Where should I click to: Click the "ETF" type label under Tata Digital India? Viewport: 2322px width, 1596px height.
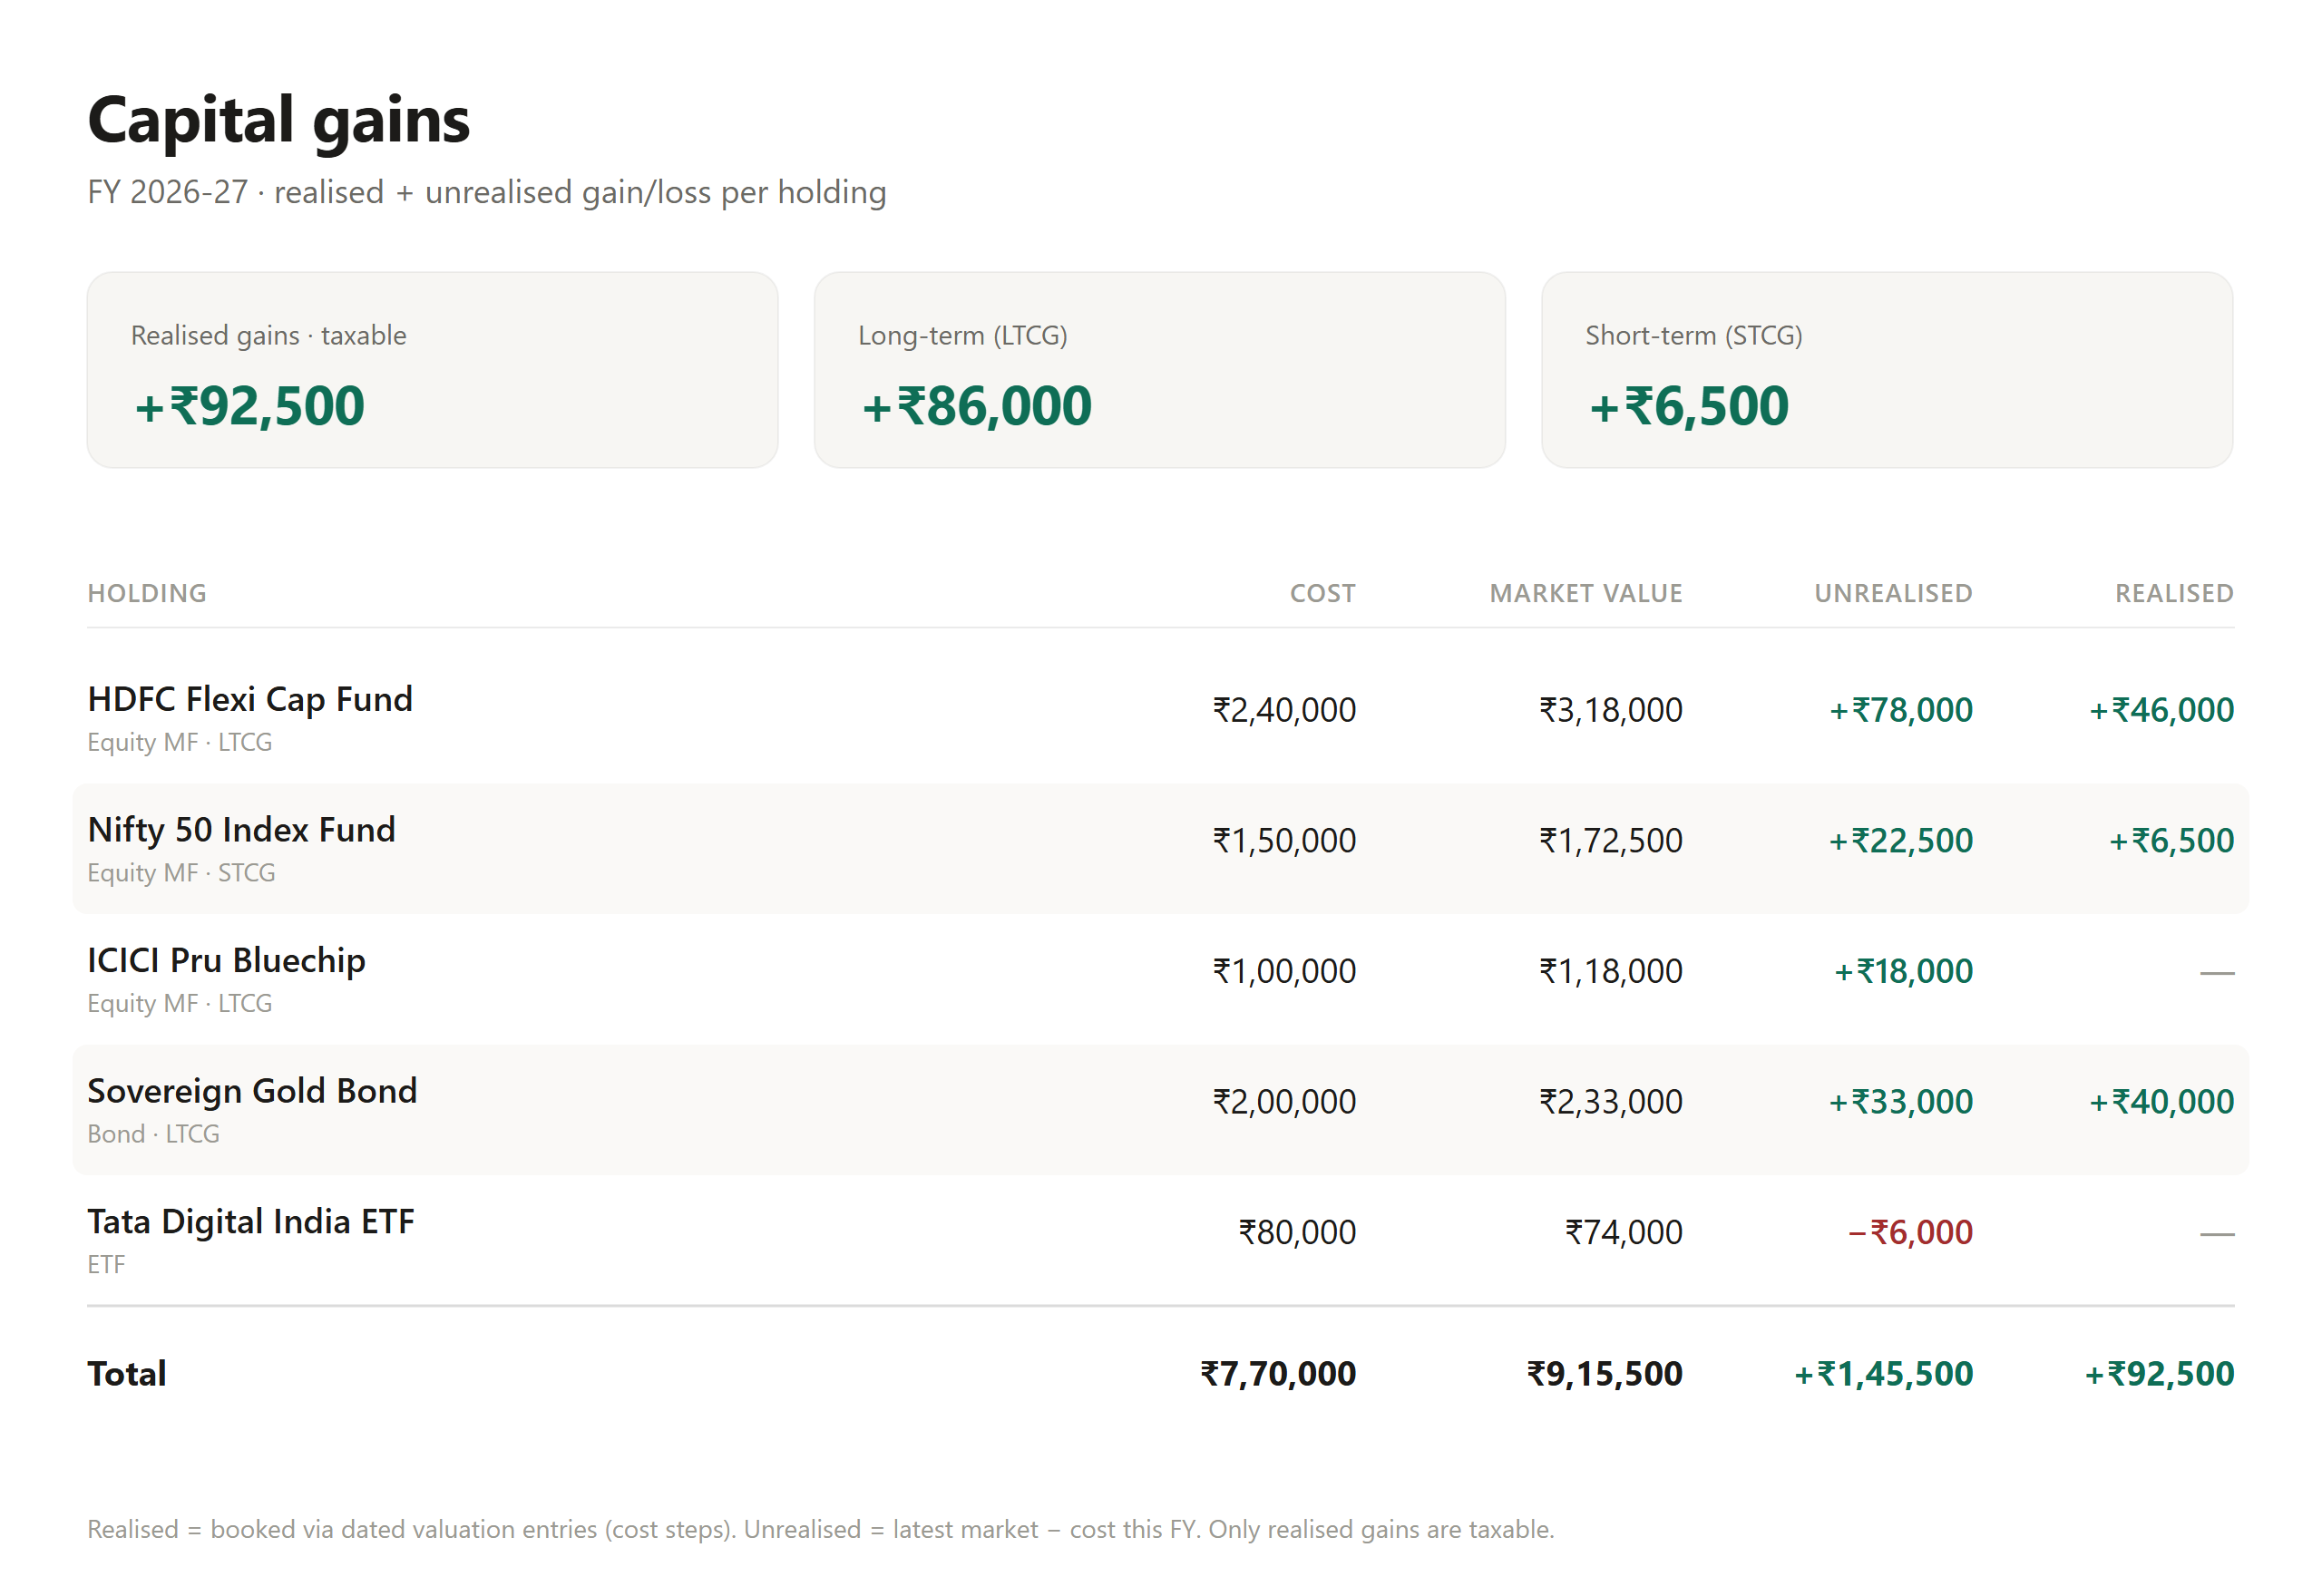(x=106, y=1265)
